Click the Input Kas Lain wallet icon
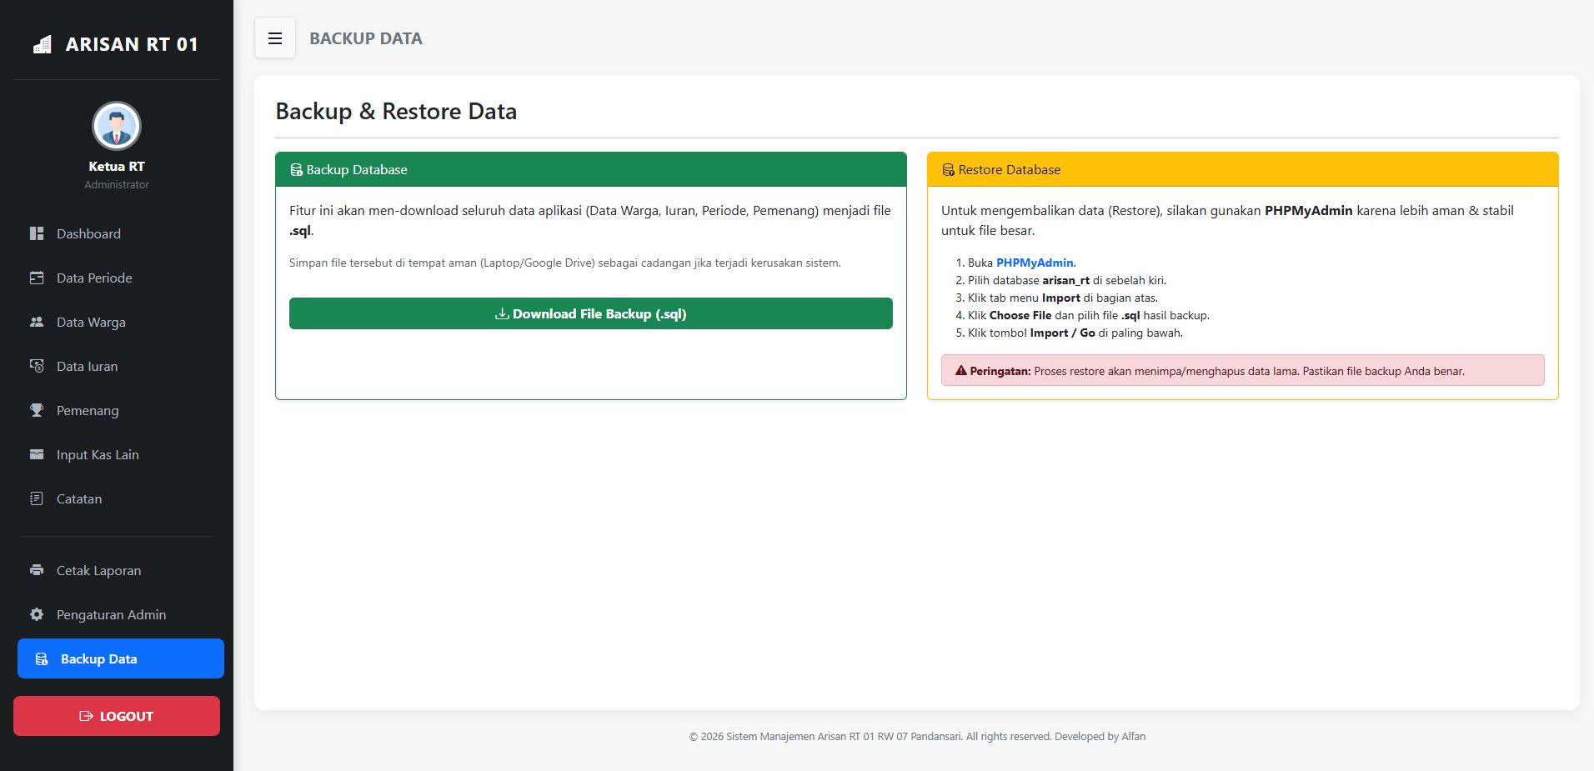Viewport: 1594px width, 771px height. 37,454
